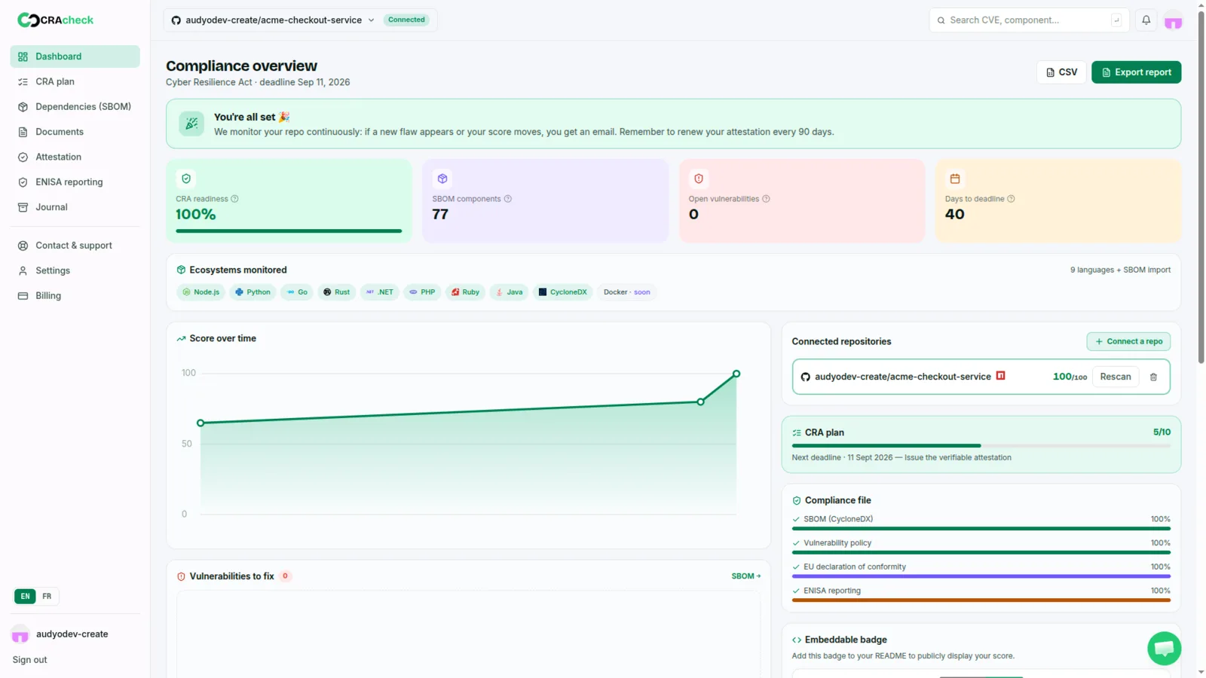Image resolution: width=1206 pixels, height=678 pixels.
Task: Focus the Search CVE, component field
Action: point(1029,20)
